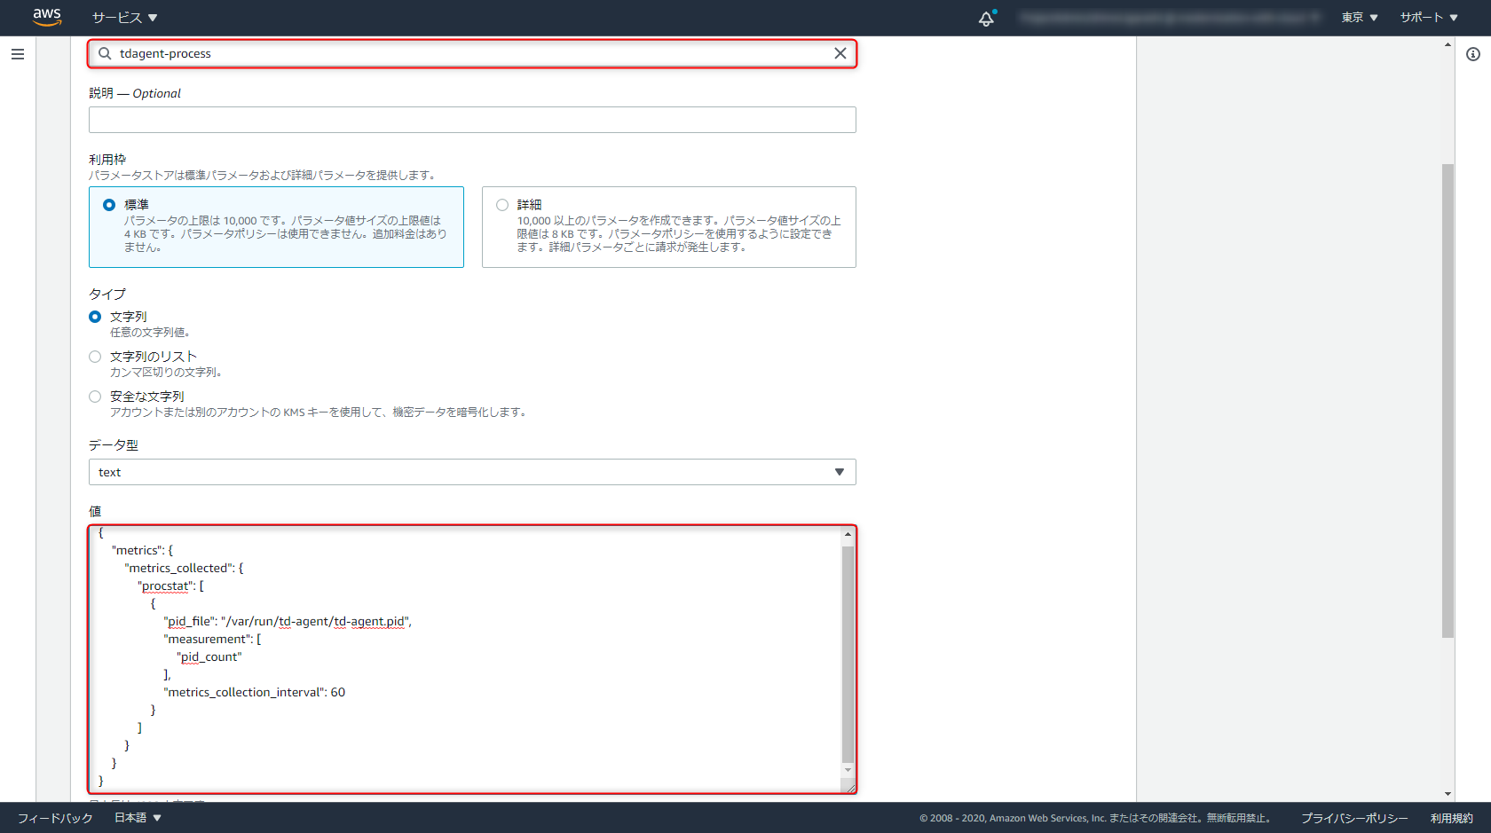The image size is (1491, 833).
Task: Choose the 安全な文字列 type radio button
Action: [95, 397]
